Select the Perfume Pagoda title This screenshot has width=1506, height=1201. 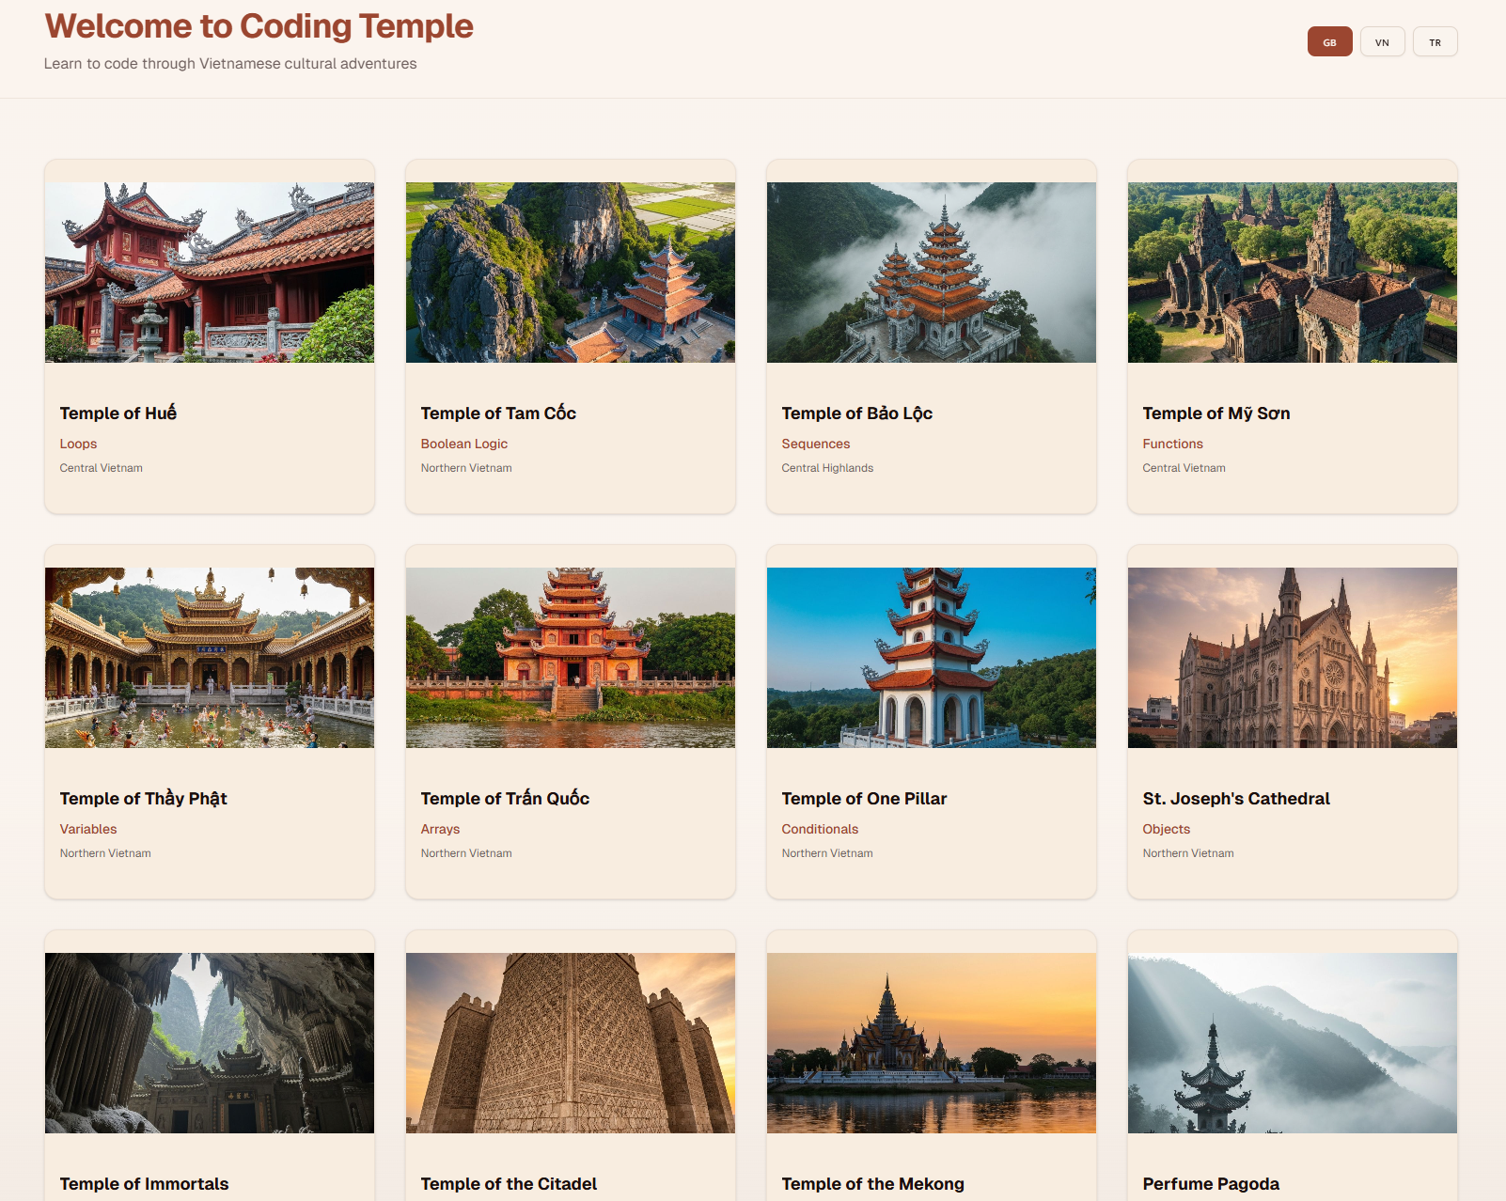point(1211,1184)
